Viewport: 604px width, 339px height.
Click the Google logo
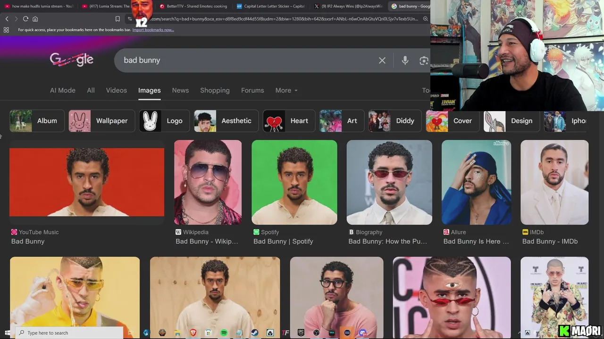point(72,60)
